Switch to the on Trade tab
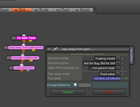Viewport: 140px width, 107px height. 43,10
